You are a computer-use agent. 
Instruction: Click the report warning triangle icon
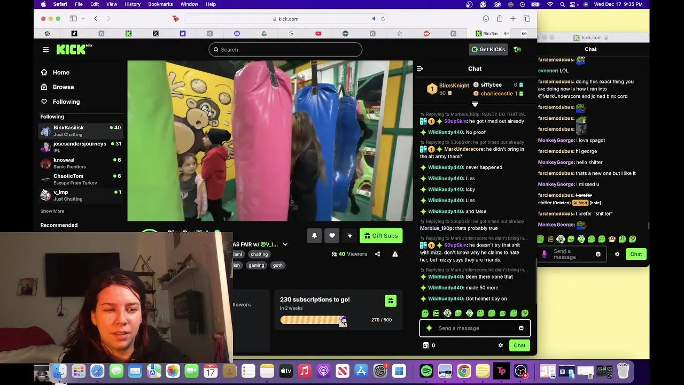395,254
